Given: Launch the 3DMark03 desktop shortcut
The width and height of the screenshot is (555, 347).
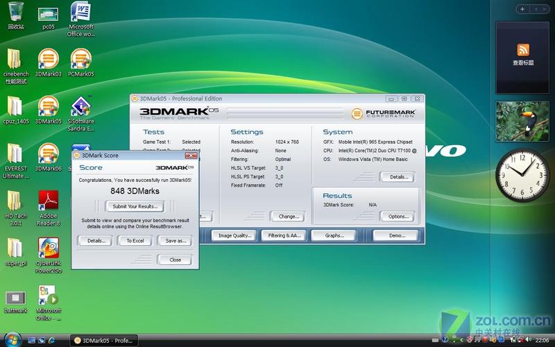Looking at the screenshot, I should click(48, 62).
